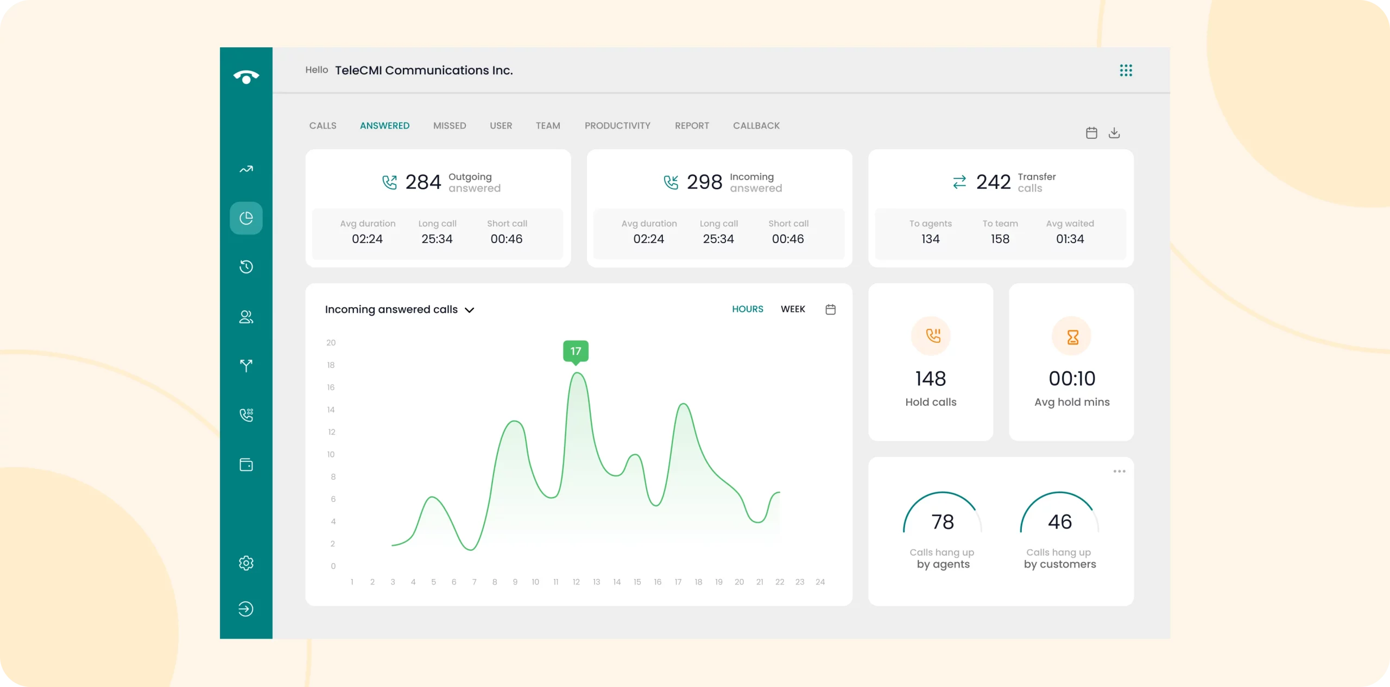Click the 242 Transfer calls count

point(993,182)
